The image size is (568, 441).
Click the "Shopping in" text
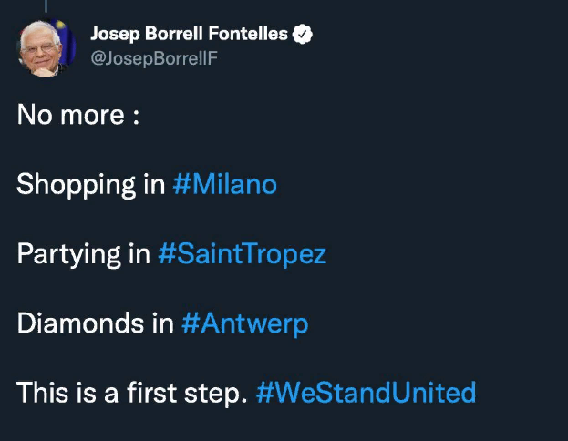[x=90, y=185]
